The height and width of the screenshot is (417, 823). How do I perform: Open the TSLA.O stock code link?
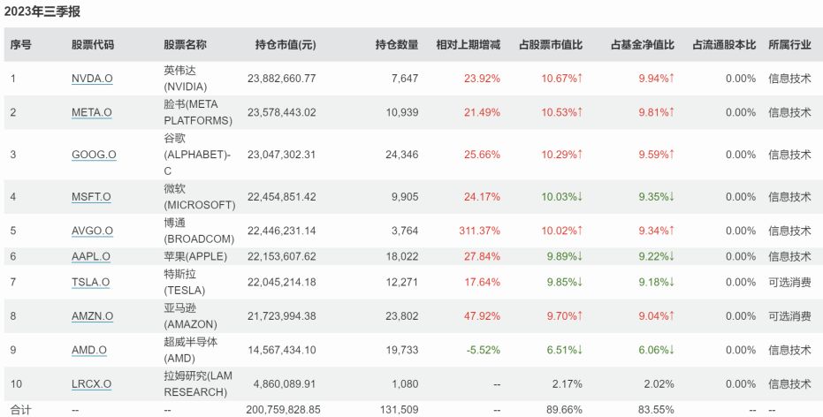(90, 282)
